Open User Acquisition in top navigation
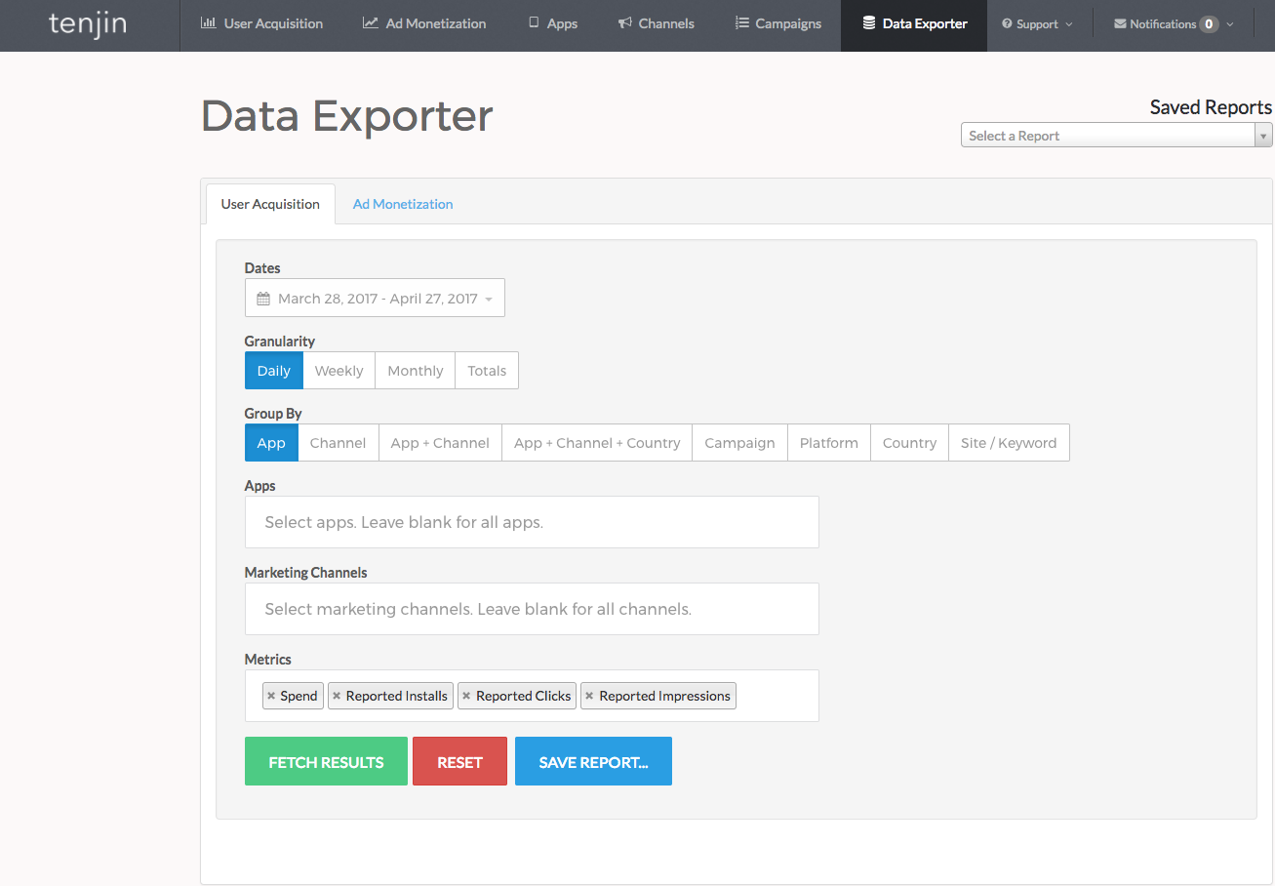1275x886 pixels. click(261, 25)
